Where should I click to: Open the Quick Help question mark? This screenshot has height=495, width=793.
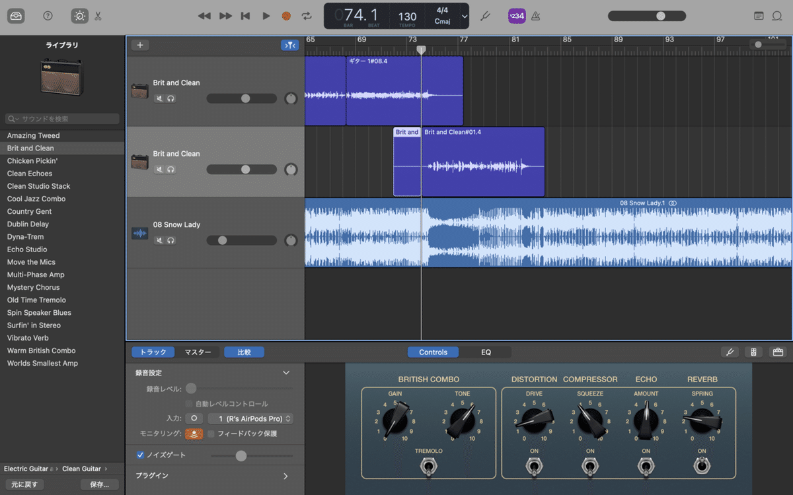click(48, 16)
